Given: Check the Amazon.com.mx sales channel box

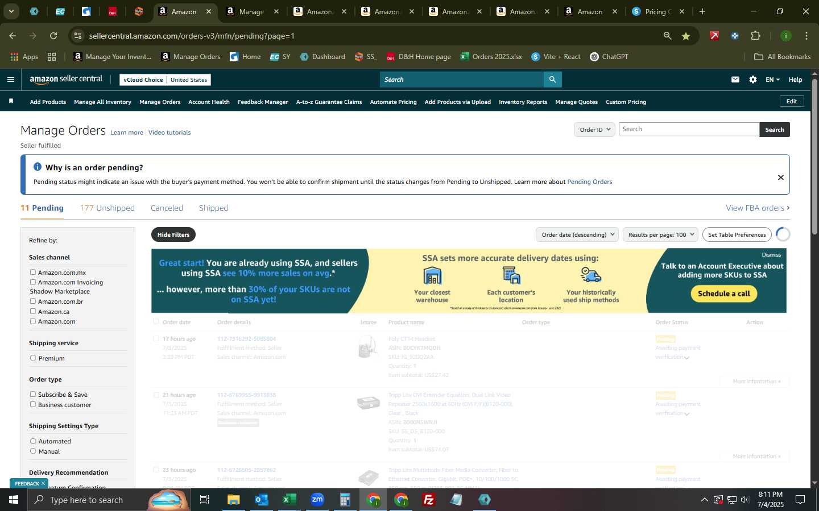Looking at the screenshot, I should point(33,272).
